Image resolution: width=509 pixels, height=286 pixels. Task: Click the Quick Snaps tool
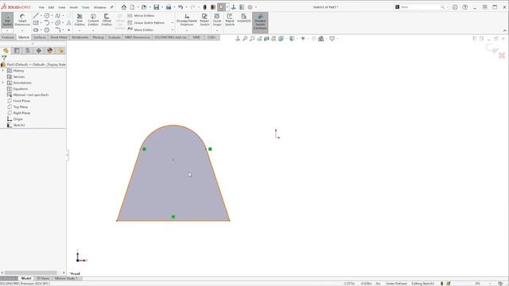pos(217,19)
